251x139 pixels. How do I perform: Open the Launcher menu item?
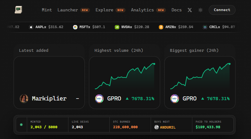click(x=68, y=10)
